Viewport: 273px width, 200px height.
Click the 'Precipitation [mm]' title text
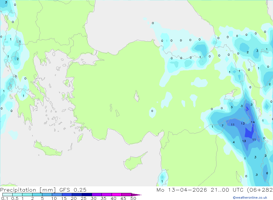click(x=28, y=190)
